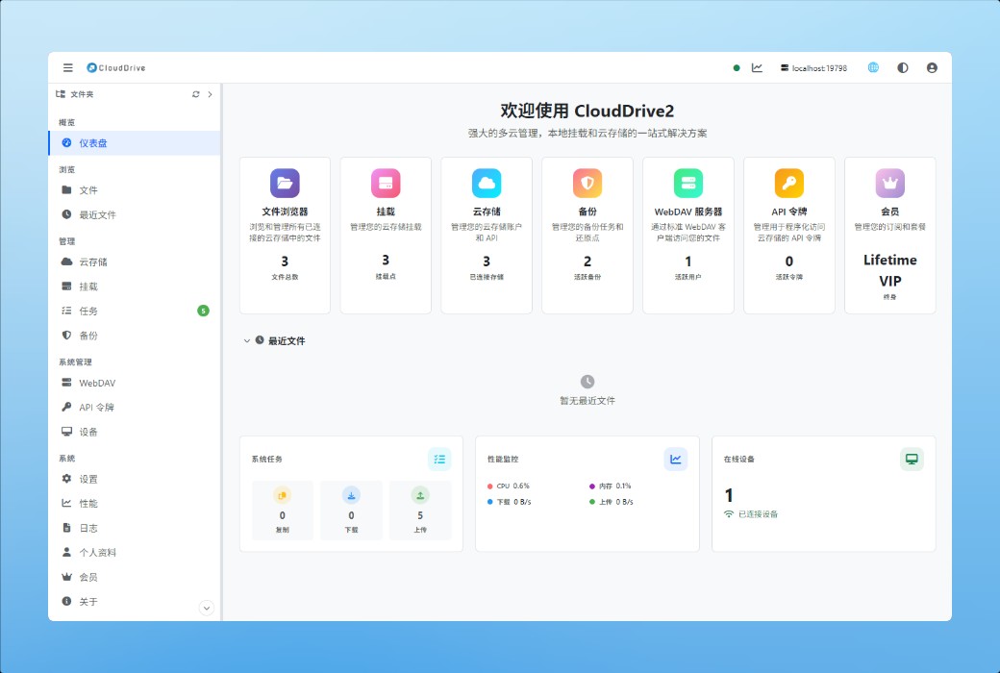This screenshot has width=1000, height=673.
Task: Open 备份 in the sidebar
Action: (135, 336)
